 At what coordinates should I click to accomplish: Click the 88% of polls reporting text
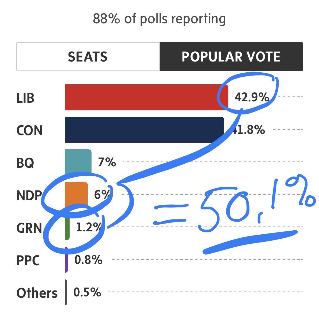[159, 19]
